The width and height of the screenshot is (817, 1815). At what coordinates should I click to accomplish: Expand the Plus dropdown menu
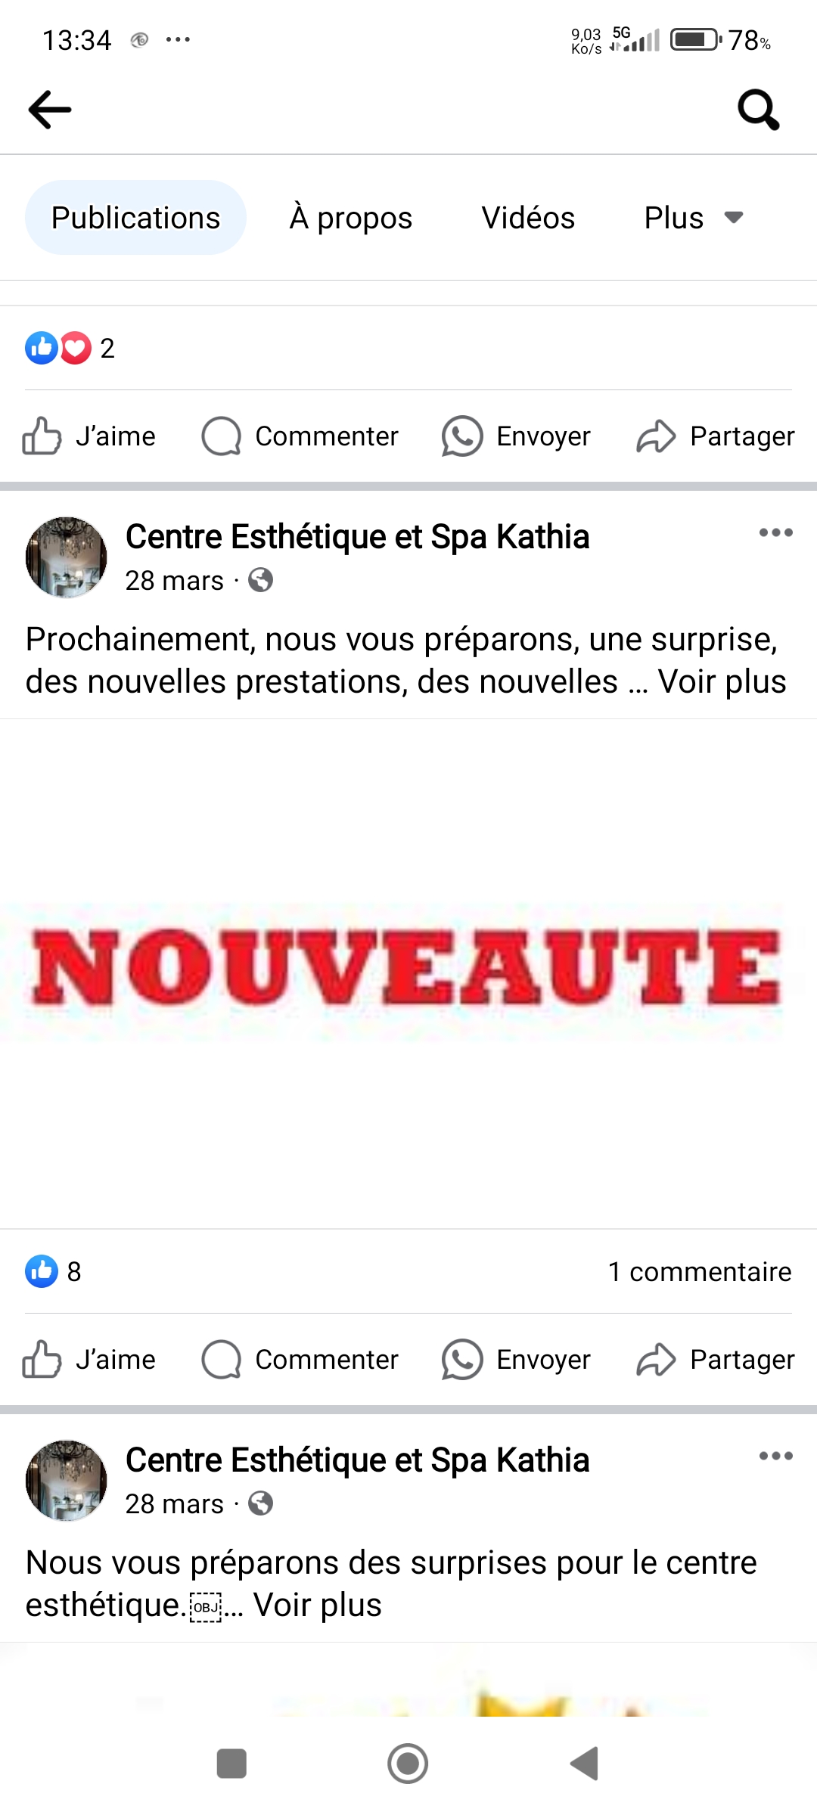click(694, 218)
